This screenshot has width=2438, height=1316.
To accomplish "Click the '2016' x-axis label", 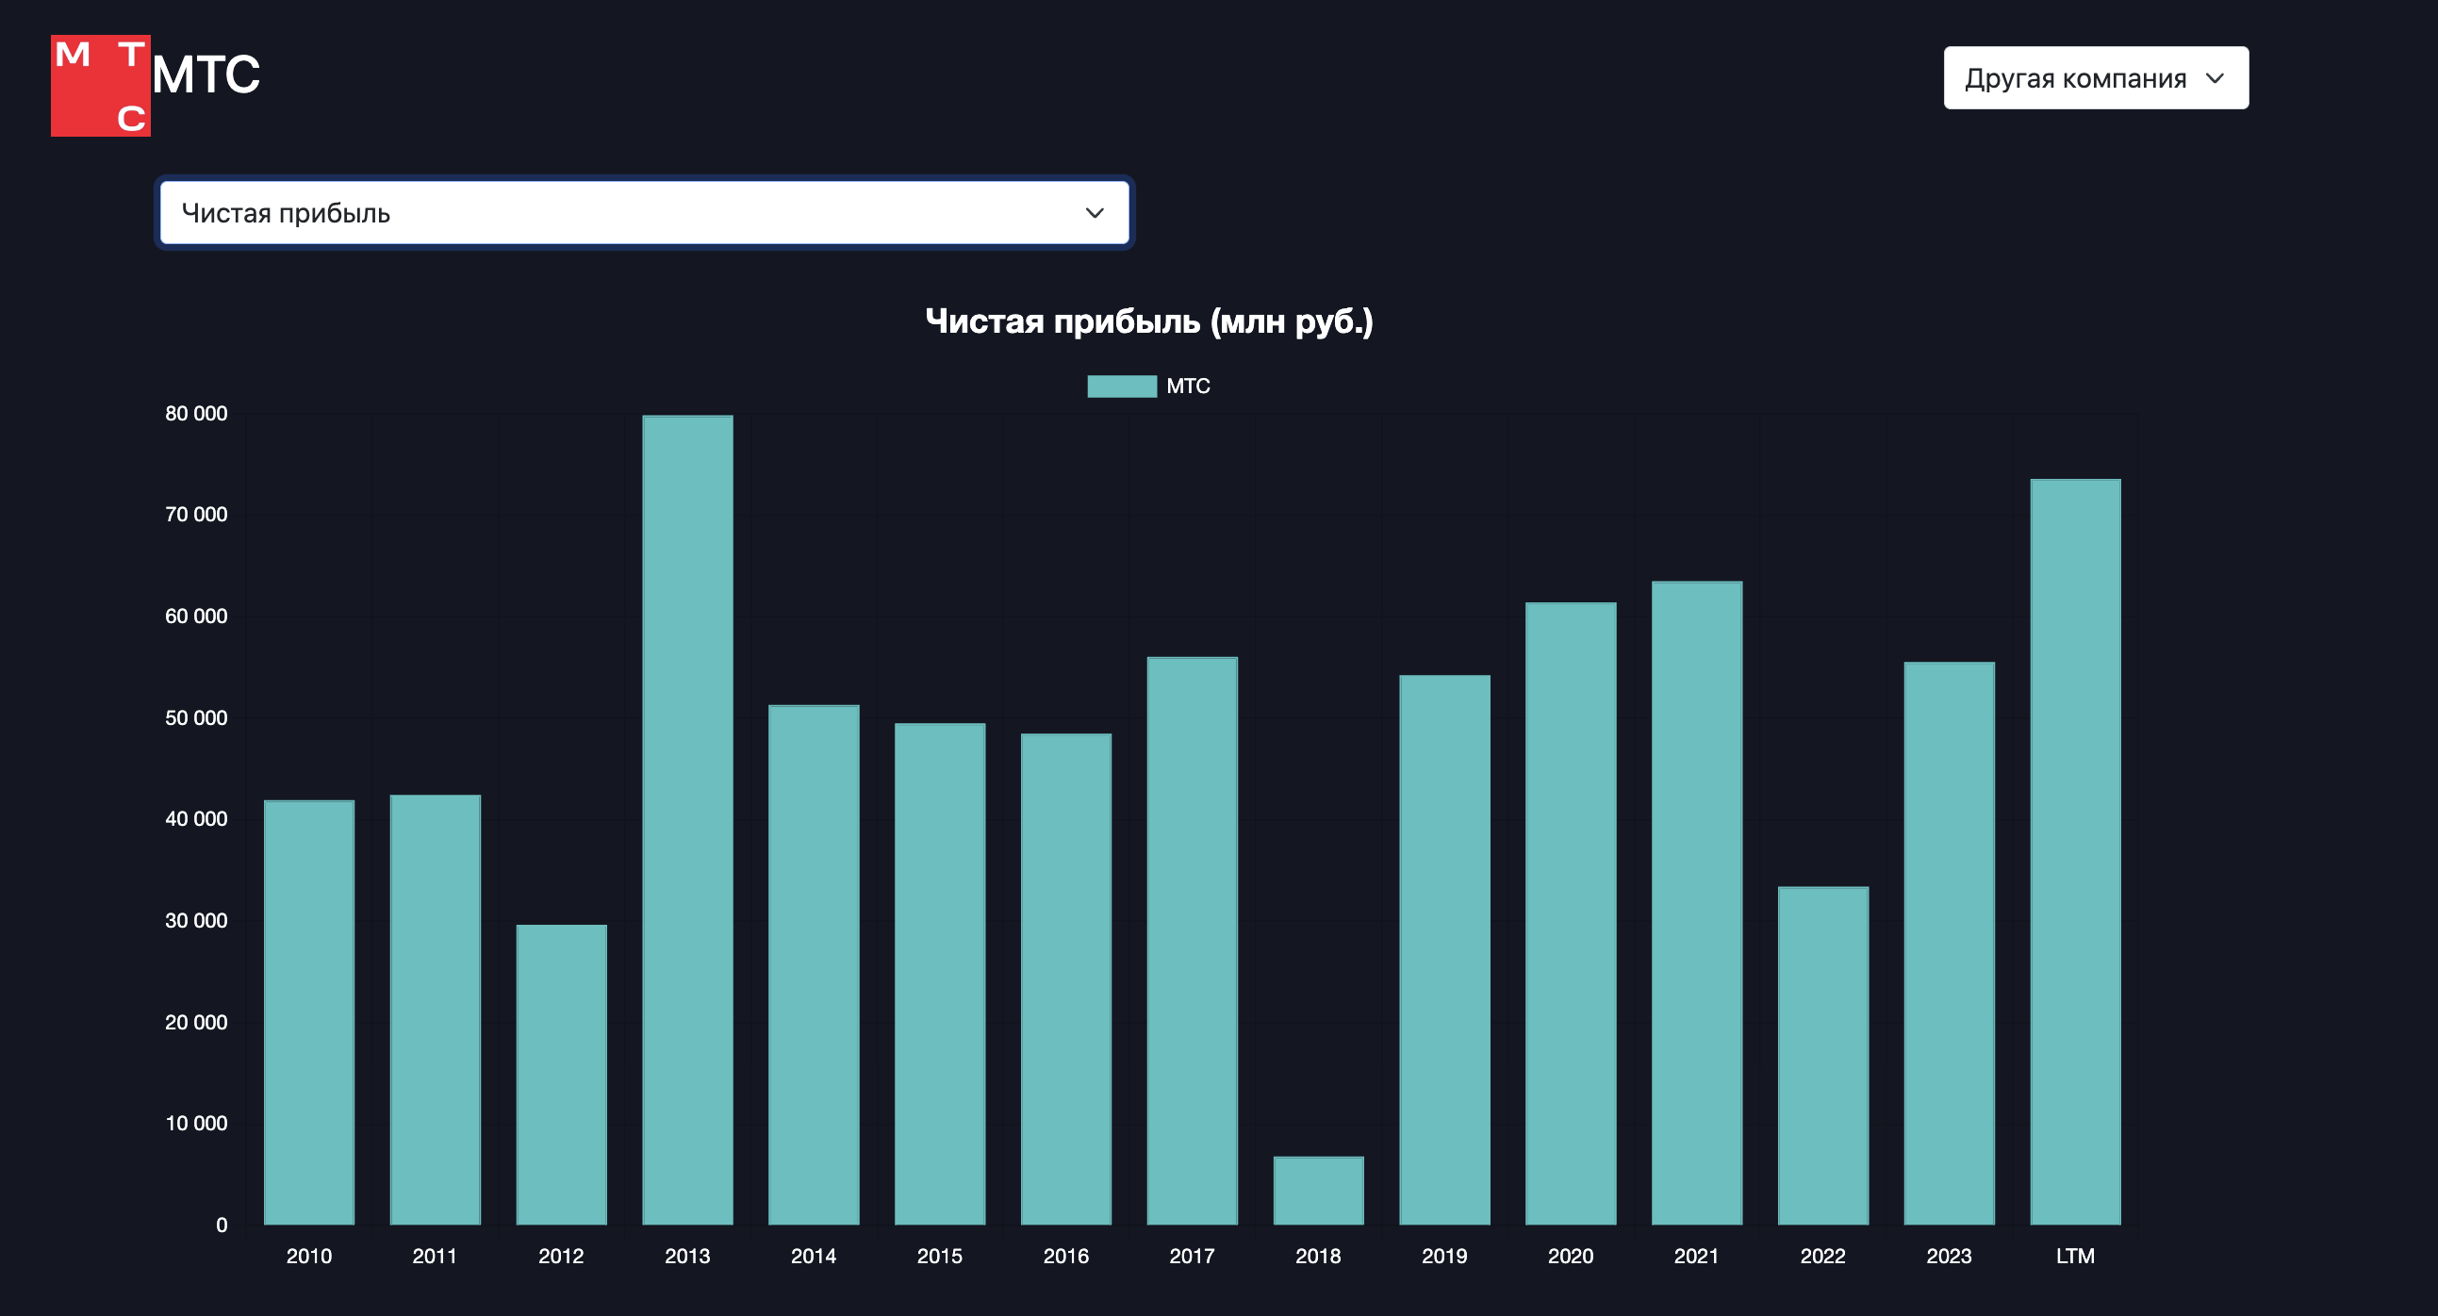I will pos(1066,1257).
